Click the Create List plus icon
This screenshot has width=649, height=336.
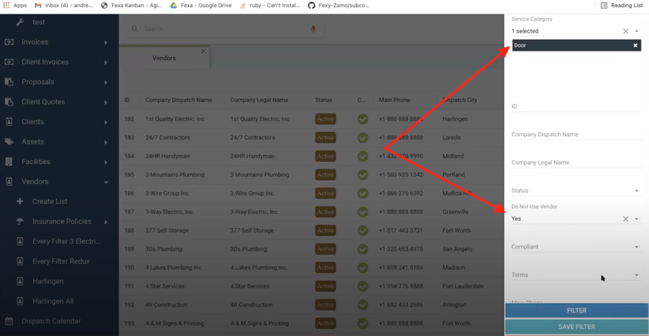pos(20,201)
